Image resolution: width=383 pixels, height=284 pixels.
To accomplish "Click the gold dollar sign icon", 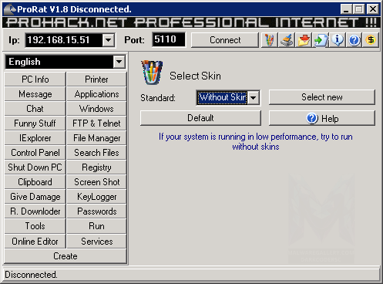I will click(371, 40).
